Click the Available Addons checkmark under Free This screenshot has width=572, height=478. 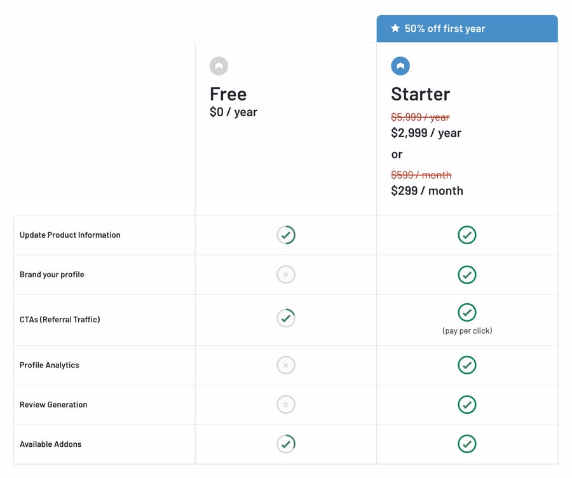pyautogui.click(x=286, y=444)
